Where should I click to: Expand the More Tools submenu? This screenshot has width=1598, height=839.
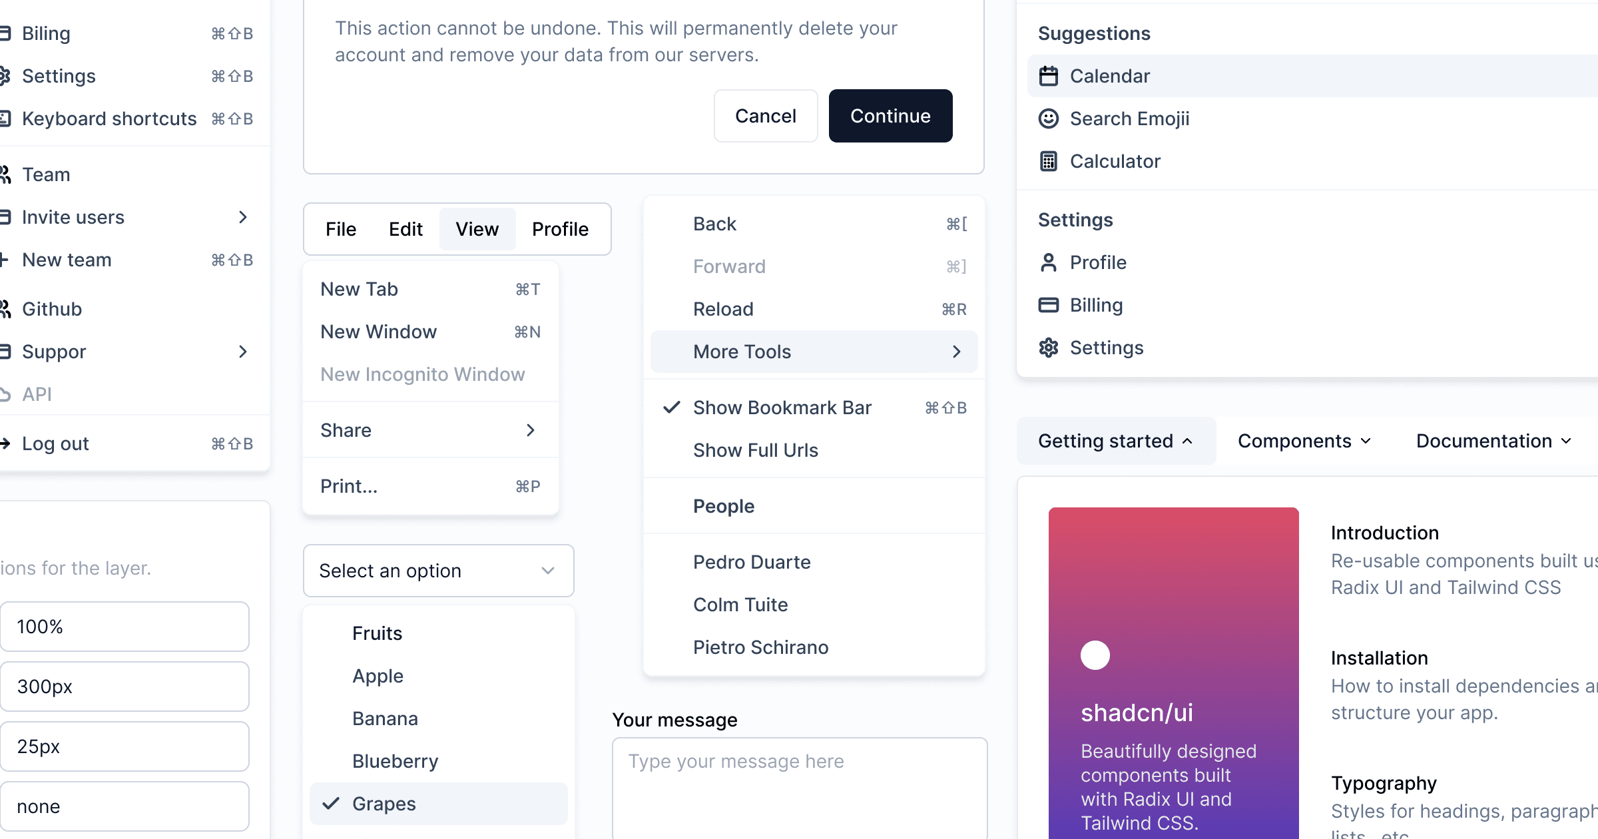click(814, 352)
